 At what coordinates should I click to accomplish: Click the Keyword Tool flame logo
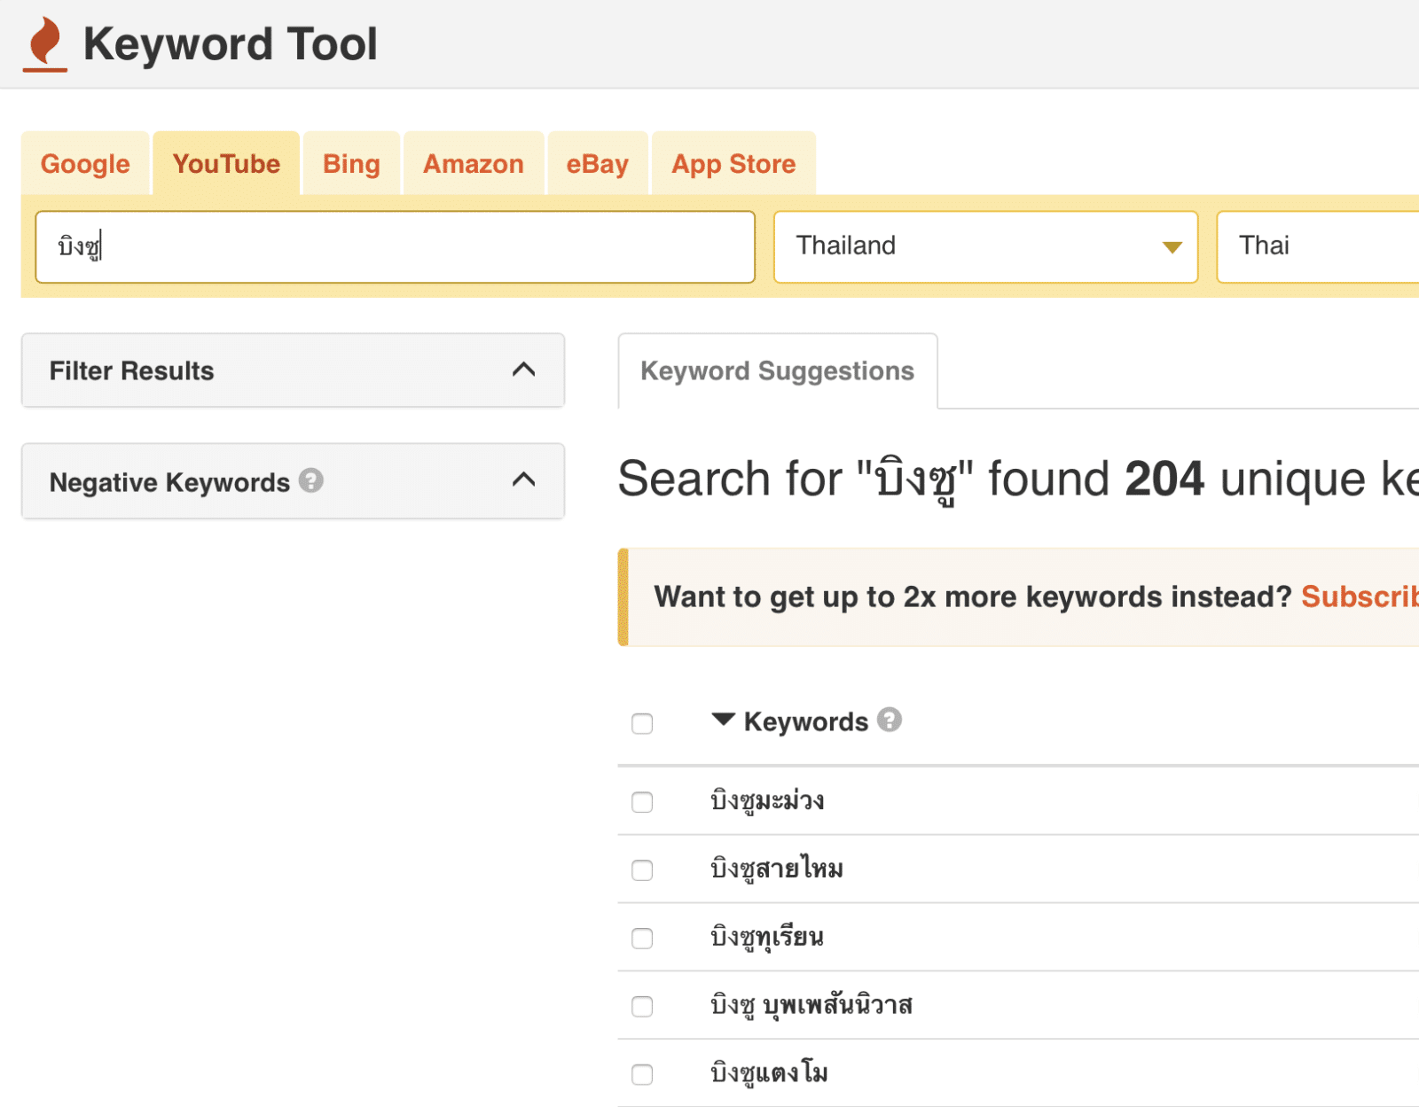point(45,44)
